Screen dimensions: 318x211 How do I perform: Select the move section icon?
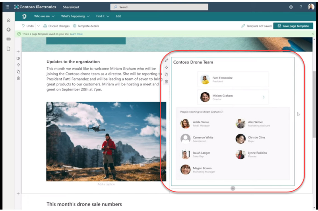pos(18,65)
